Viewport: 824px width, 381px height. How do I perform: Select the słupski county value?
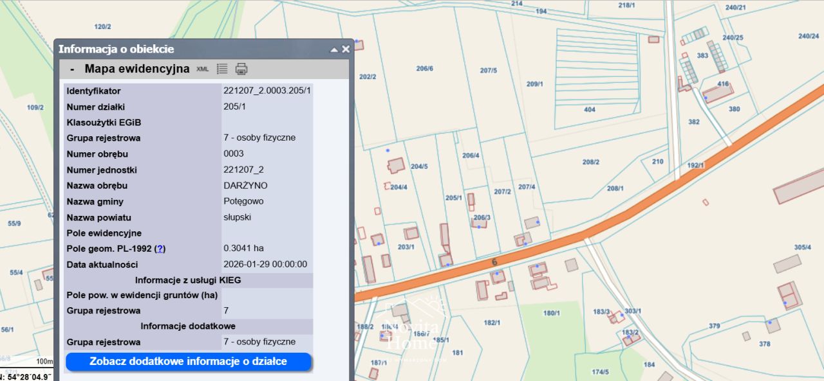point(238,217)
